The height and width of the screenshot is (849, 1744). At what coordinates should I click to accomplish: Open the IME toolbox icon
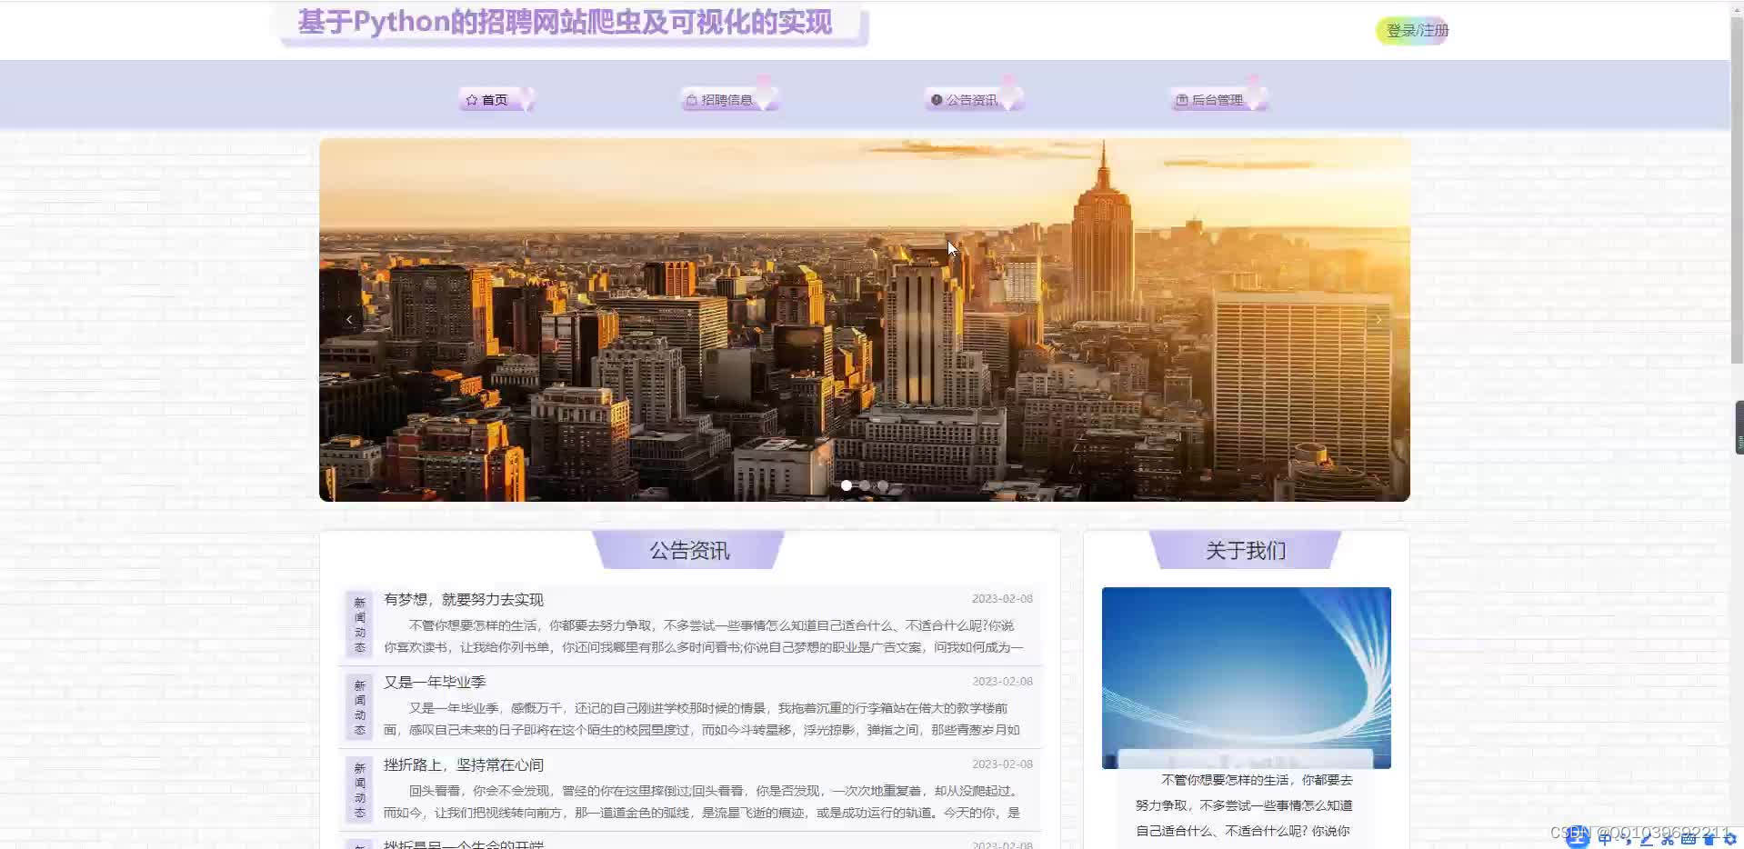point(1709,839)
